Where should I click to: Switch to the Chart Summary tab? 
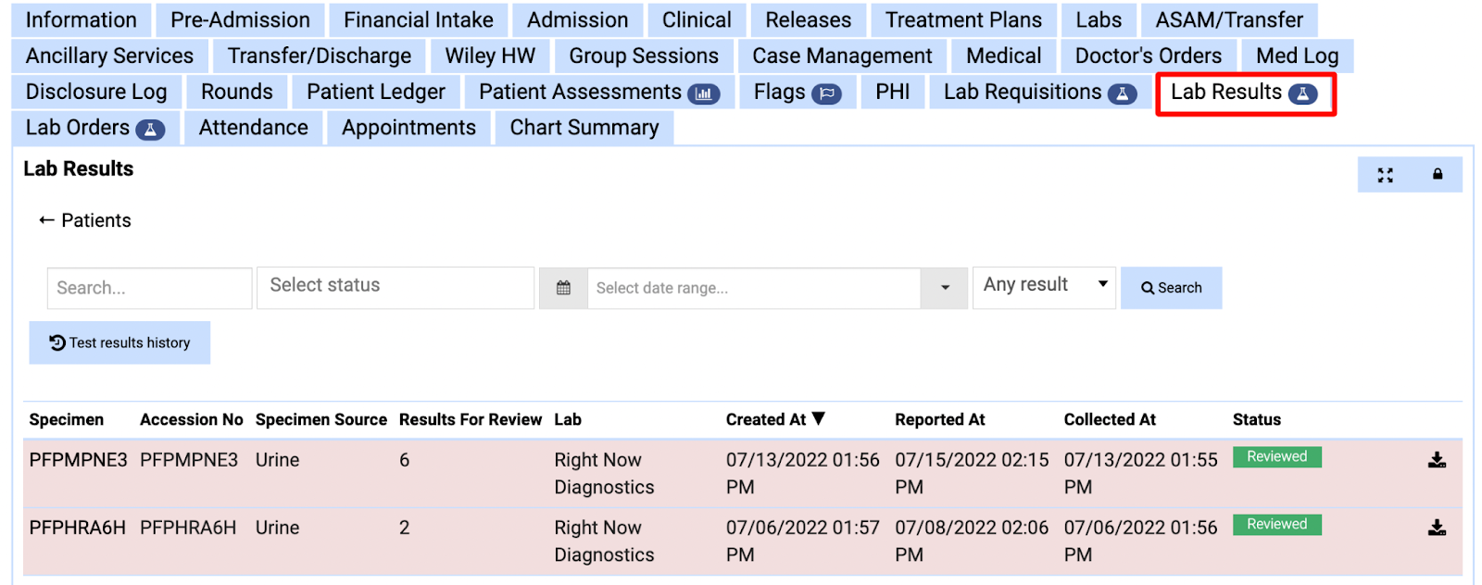(x=584, y=128)
